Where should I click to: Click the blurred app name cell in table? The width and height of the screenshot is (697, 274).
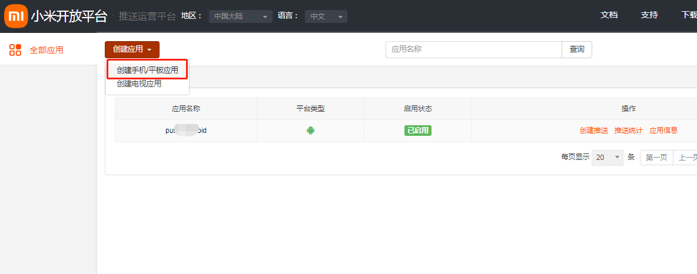tap(186, 131)
